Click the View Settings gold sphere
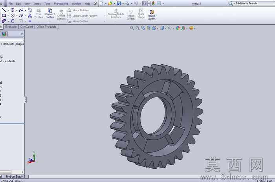 (191, 28)
